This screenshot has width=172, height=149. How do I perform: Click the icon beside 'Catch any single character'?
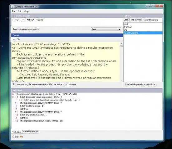(x=17, y=115)
